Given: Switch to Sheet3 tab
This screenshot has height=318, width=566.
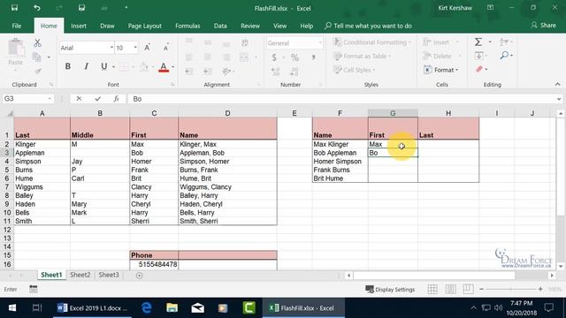Looking at the screenshot, I should coord(109,275).
